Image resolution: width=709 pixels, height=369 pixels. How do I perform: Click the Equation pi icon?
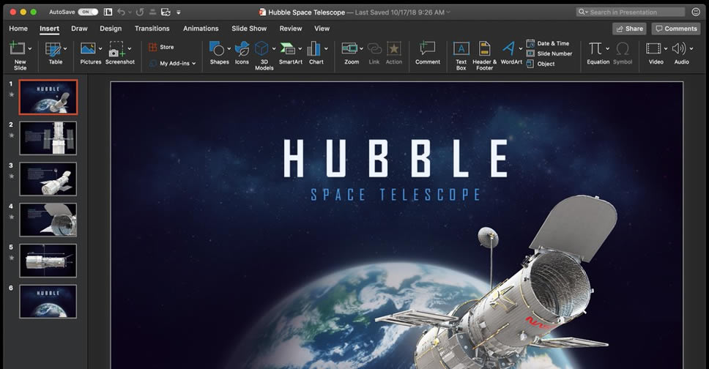595,49
